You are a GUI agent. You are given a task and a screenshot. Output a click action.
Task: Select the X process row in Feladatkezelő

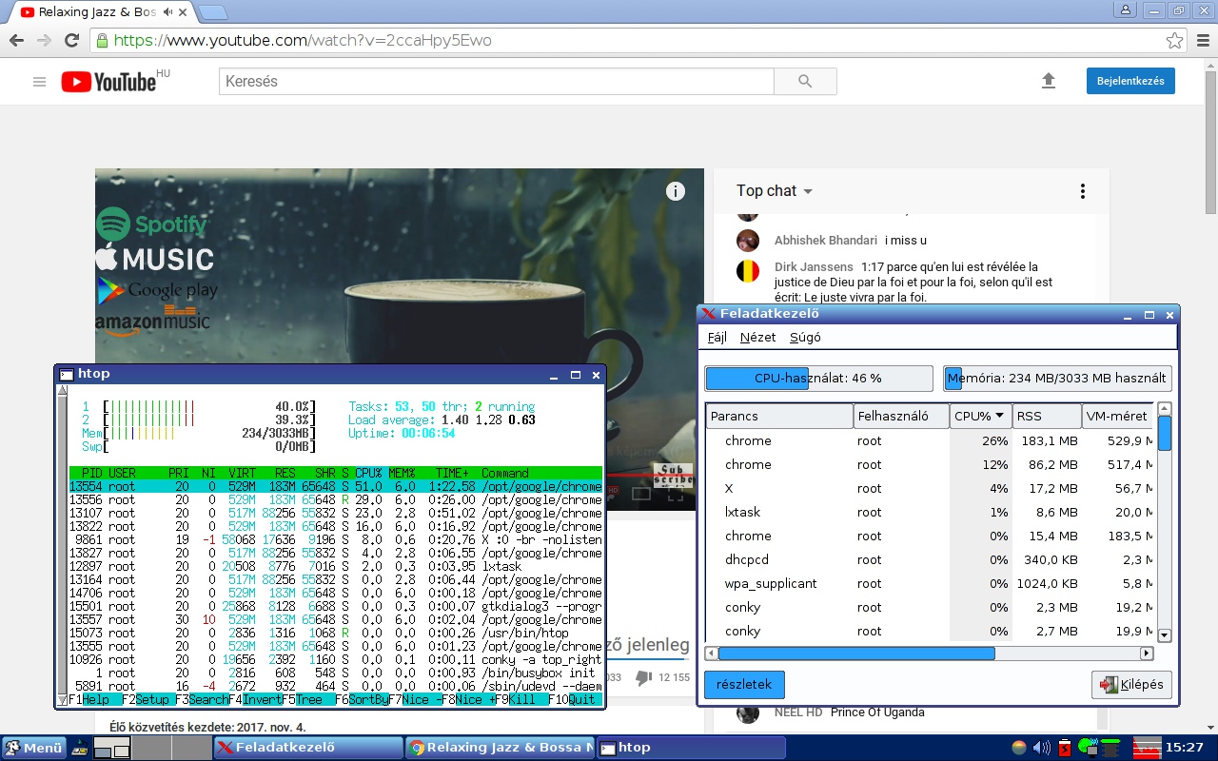[931, 488]
